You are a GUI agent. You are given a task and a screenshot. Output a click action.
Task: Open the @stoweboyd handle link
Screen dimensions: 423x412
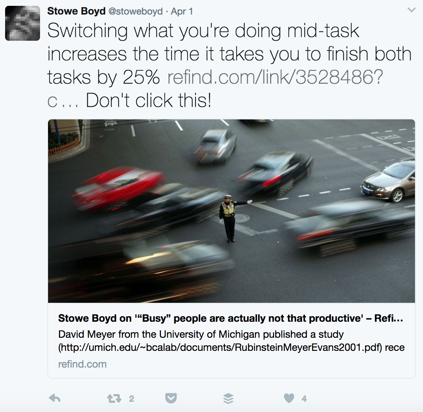coord(135,11)
